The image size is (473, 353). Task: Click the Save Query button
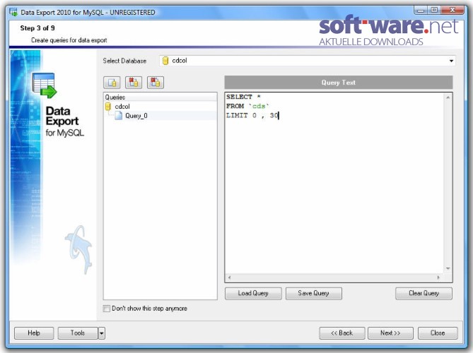tap(314, 294)
